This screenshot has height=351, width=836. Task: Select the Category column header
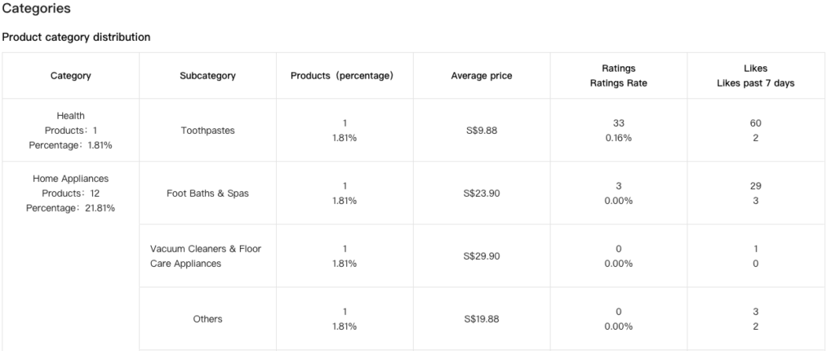(x=71, y=76)
